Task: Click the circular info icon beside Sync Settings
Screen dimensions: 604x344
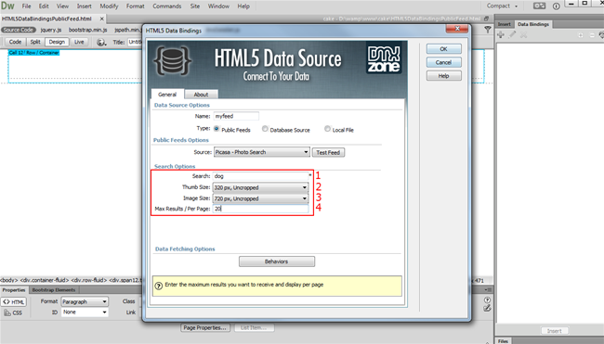Action: 557,6
